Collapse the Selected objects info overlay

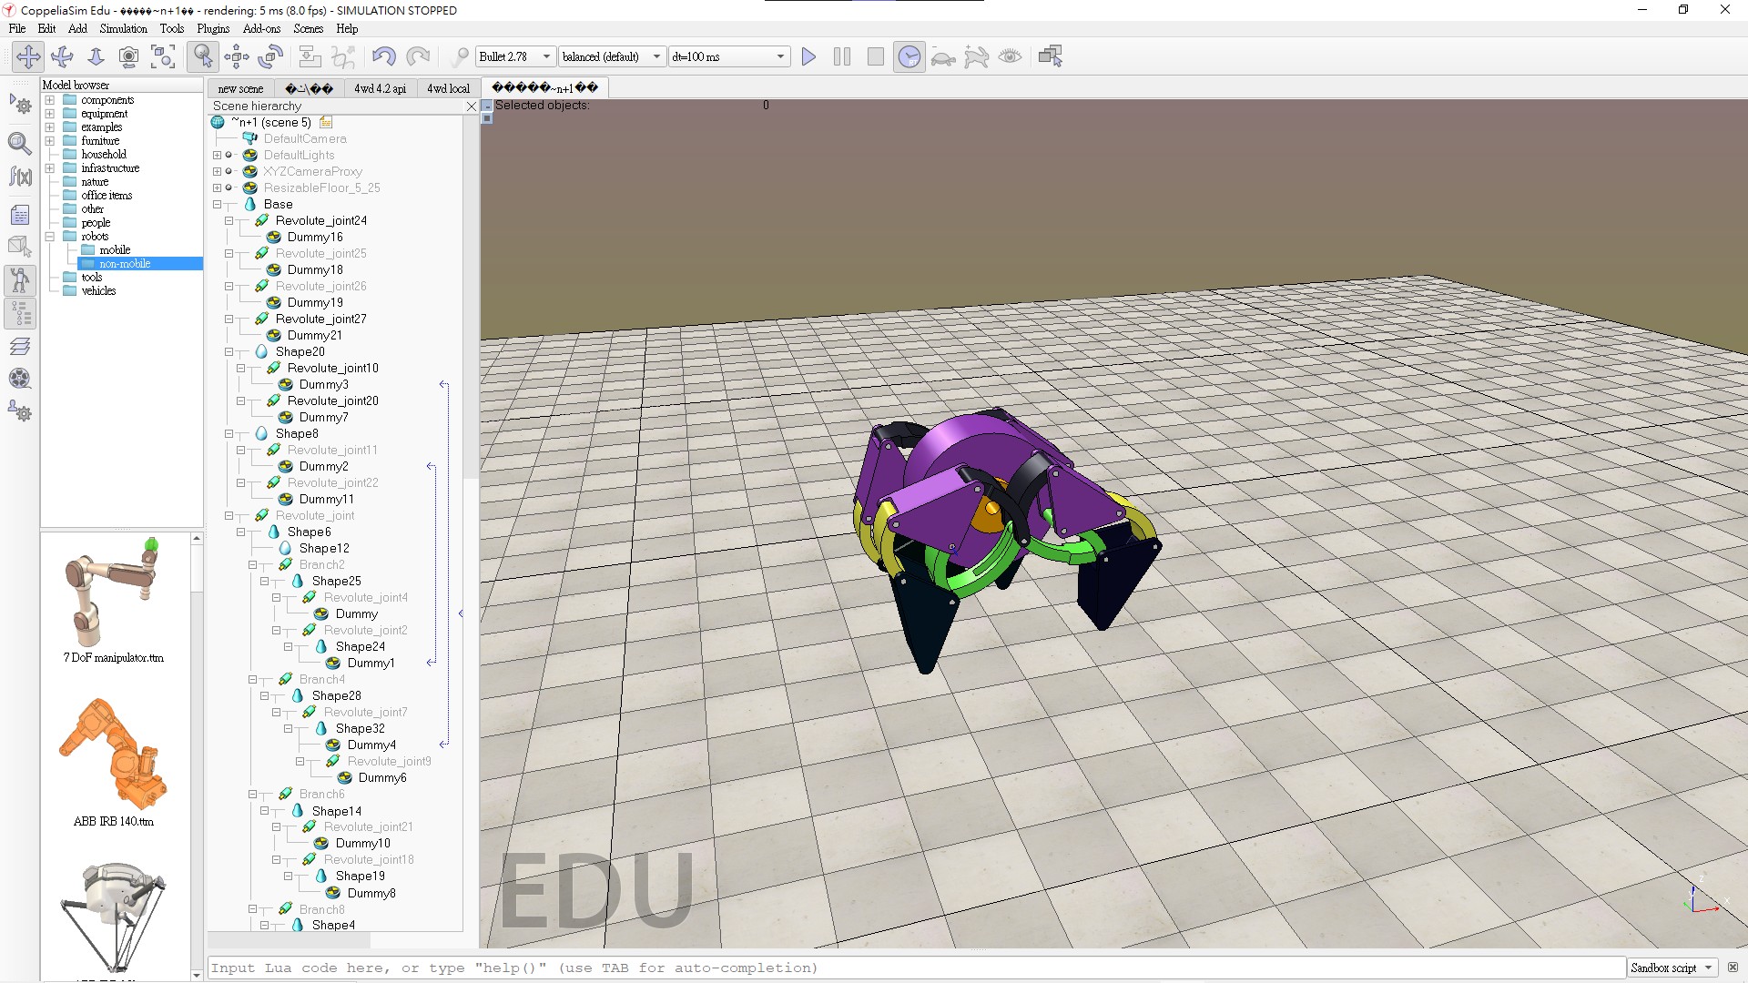pyautogui.click(x=487, y=106)
